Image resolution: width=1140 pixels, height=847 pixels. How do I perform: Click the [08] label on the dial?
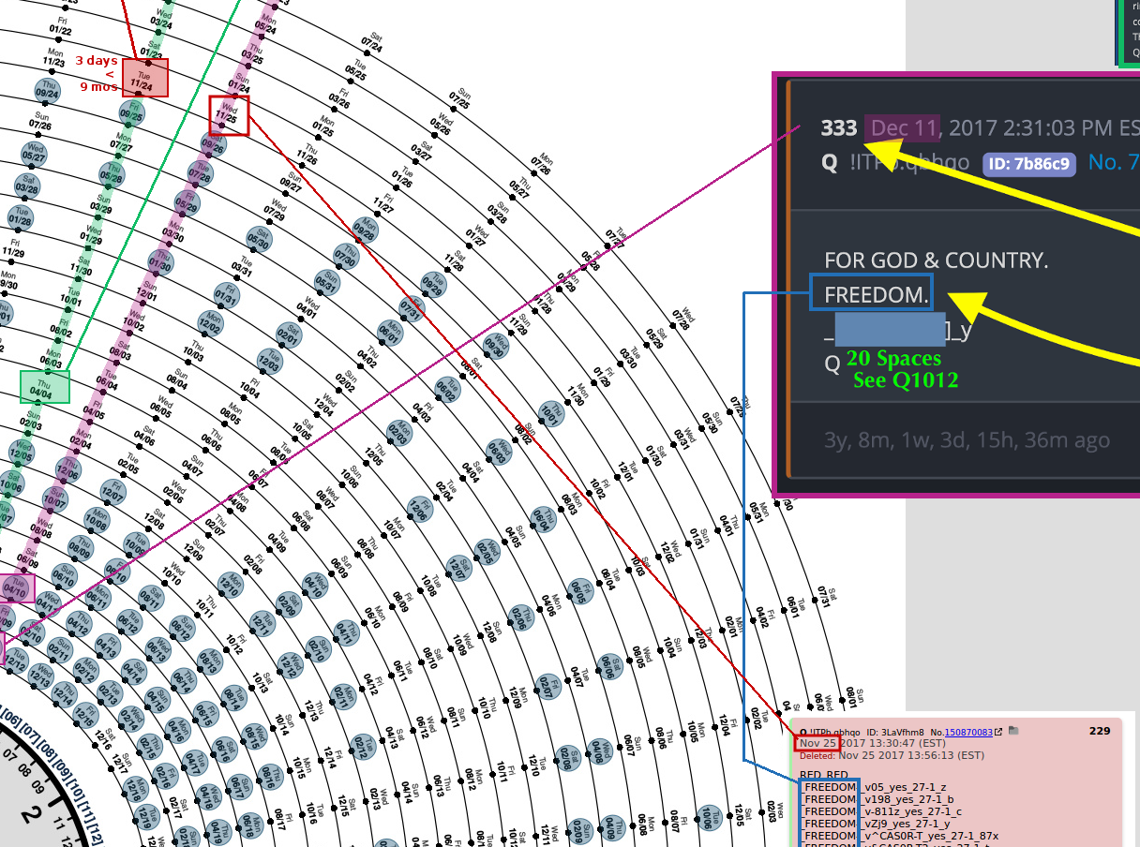(x=48, y=750)
